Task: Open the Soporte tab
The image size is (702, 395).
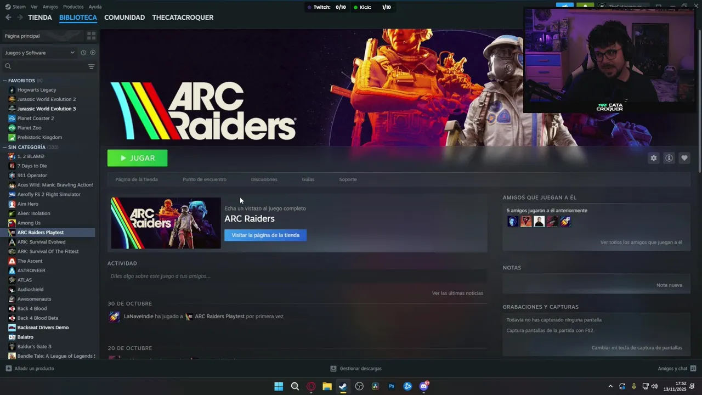Action: point(348,179)
